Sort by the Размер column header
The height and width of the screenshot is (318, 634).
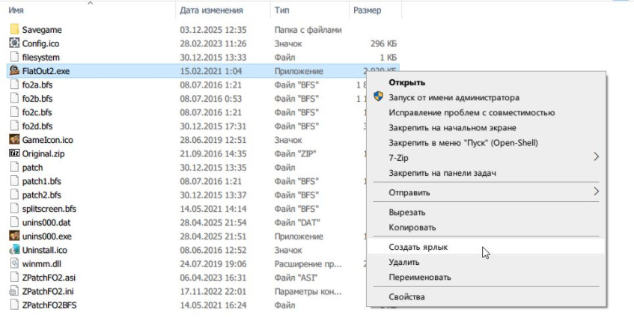coord(367,10)
